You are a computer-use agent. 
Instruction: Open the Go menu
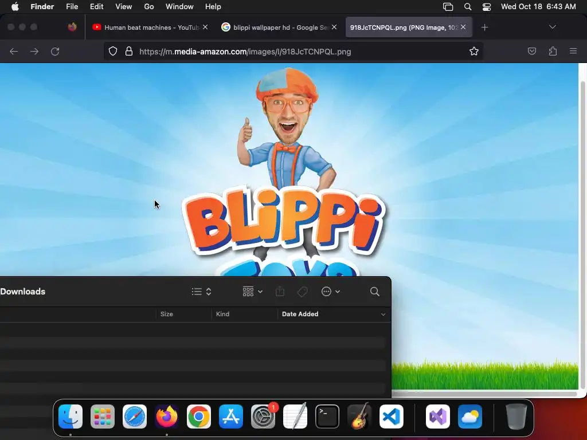149,7
